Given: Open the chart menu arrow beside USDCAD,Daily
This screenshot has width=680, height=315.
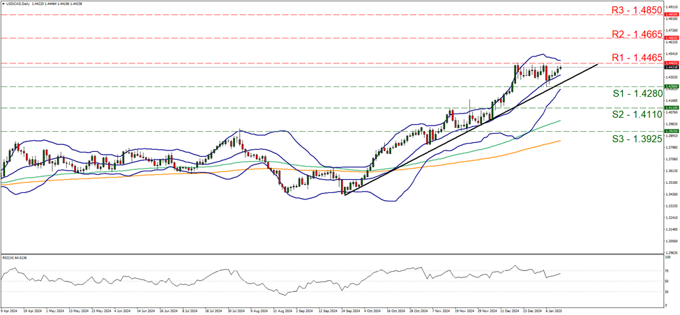Looking at the screenshot, I should point(3,3).
